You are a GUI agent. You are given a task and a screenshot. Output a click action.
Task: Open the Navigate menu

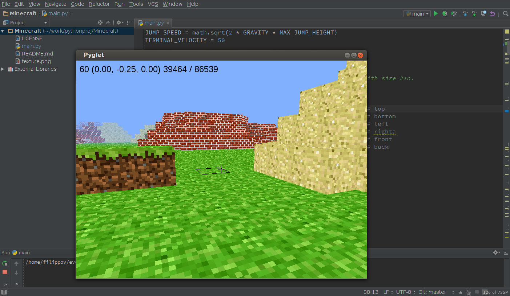(x=56, y=4)
